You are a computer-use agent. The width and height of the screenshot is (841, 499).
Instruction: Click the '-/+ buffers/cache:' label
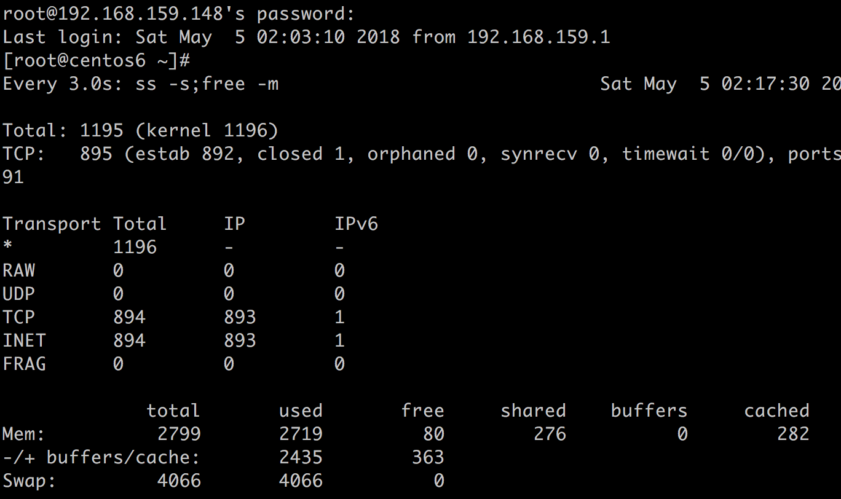[x=101, y=457]
